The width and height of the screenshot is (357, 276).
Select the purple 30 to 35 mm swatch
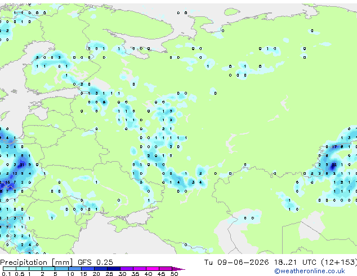click(127, 269)
